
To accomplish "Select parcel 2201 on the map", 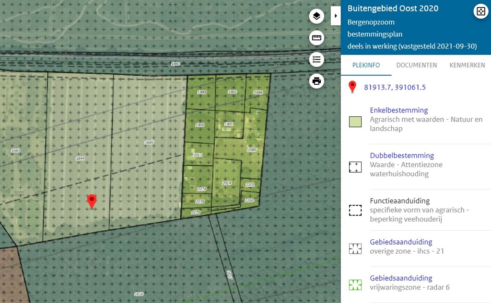I will tap(250, 185).
